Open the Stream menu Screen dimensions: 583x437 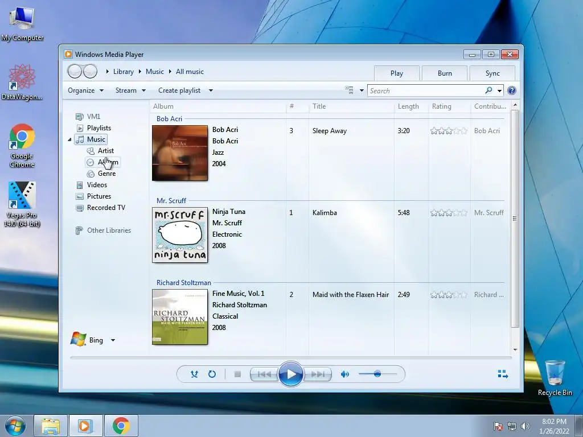coord(130,90)
